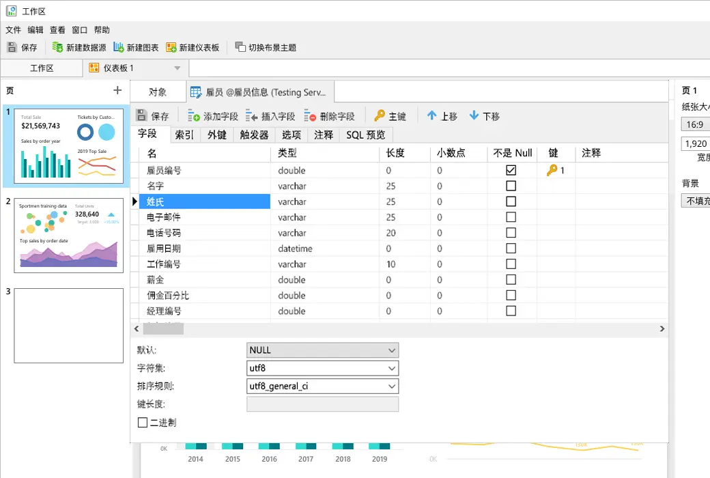Screen dimensions: 710x478
Task: Open 16:9 paper size dropdown
Action: (696, 124)
